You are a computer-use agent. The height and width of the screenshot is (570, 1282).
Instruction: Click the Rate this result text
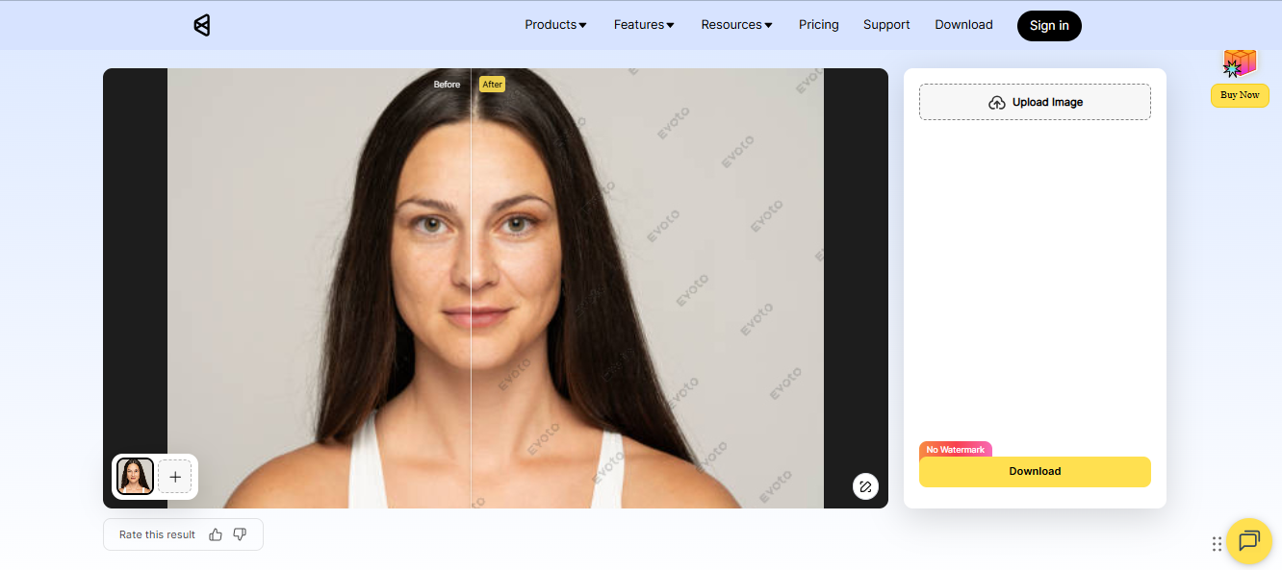point(157,534)
